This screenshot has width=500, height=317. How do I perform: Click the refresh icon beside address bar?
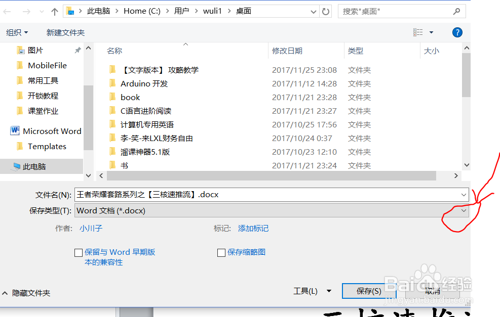click(x=325, y=11)
